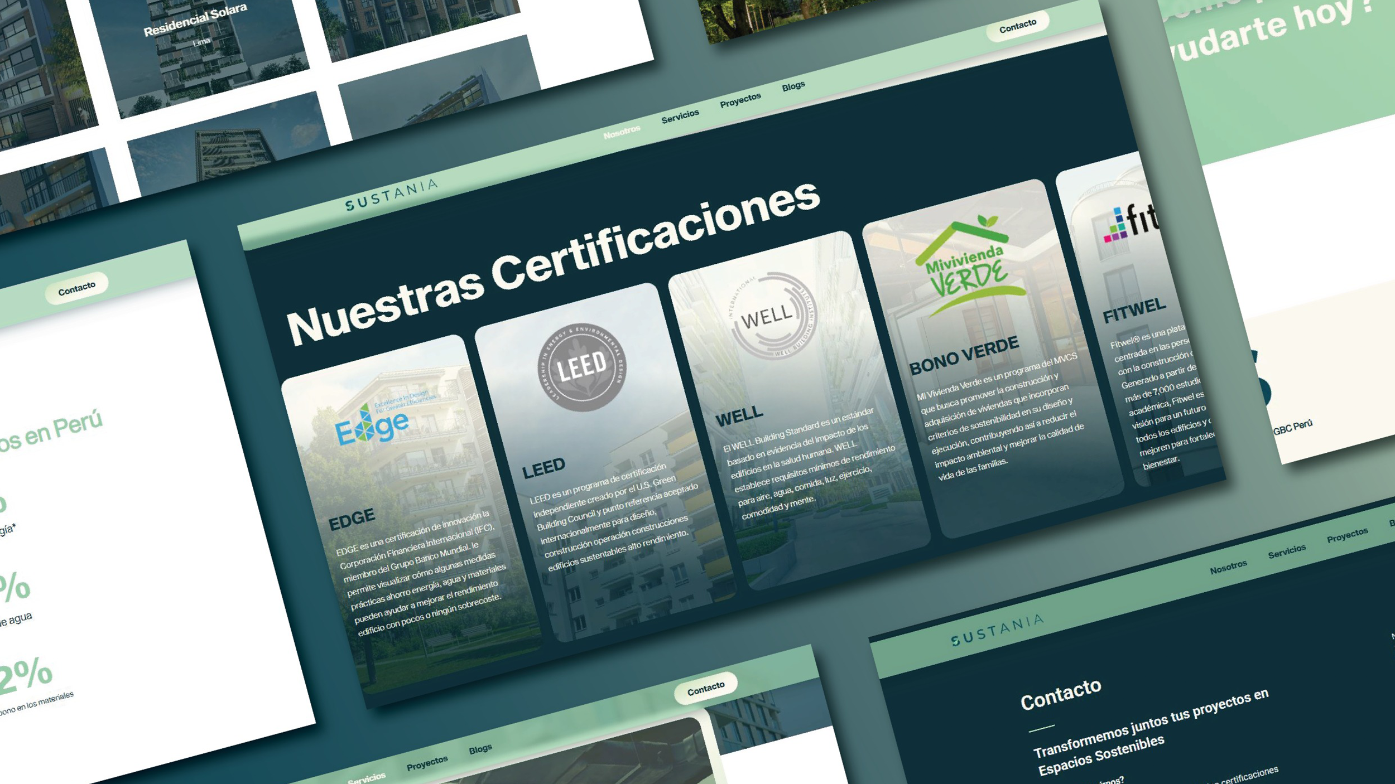Screen dimensions: 1395x784
Task: Open Proyectos in the certifications page navbar
Action: coord(740,100)
